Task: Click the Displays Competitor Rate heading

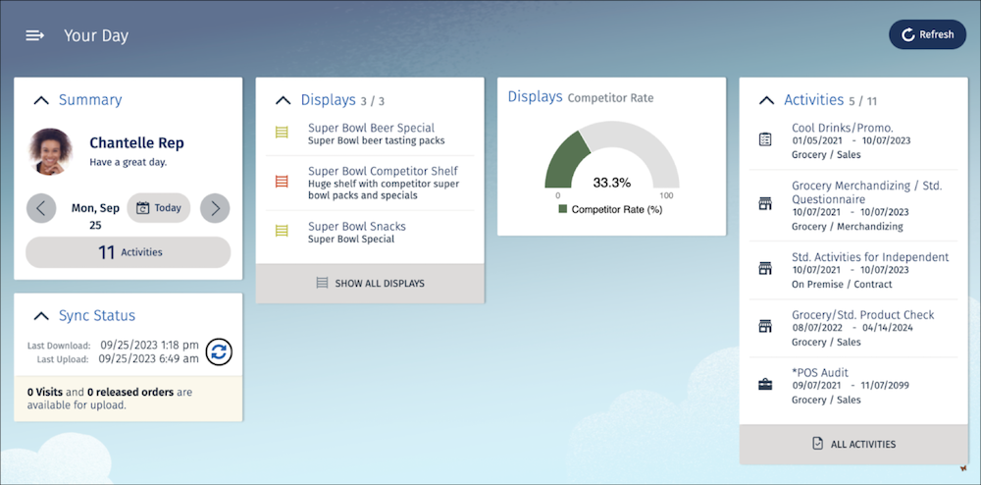Action: pyautogui.click(x=581, y=97)
